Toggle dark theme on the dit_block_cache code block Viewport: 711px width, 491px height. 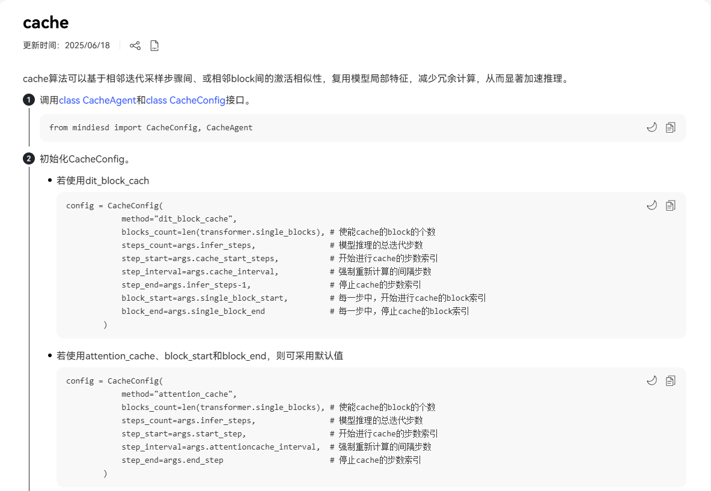tap(651, 205)
